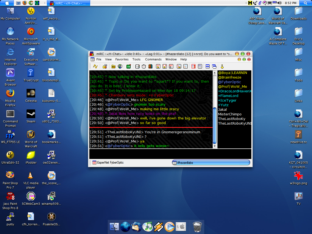Click the Cascade windows toolbar icon

(214, 66)
